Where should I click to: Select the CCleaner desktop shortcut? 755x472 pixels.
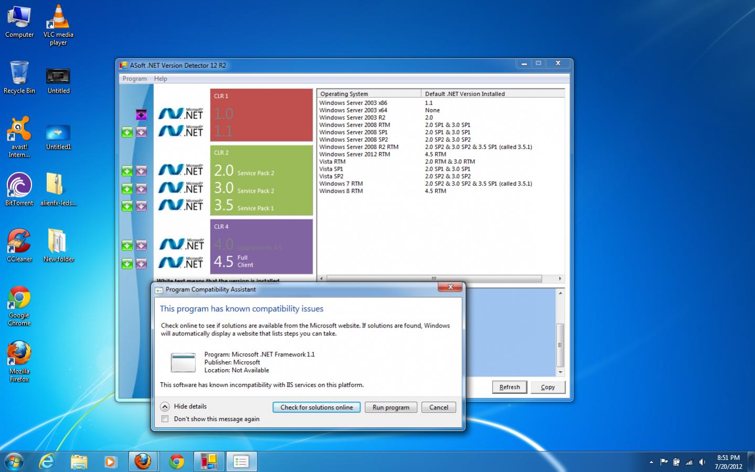click(19, 245)
